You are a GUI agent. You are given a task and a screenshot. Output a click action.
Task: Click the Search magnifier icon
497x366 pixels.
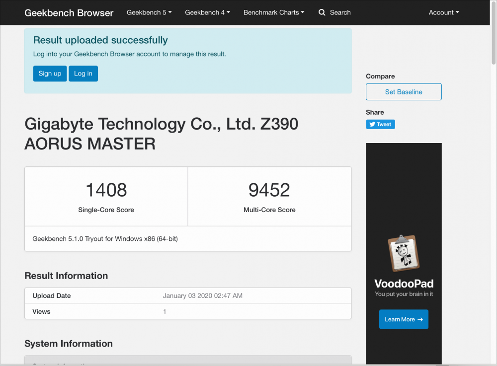(x=322, y=12)
